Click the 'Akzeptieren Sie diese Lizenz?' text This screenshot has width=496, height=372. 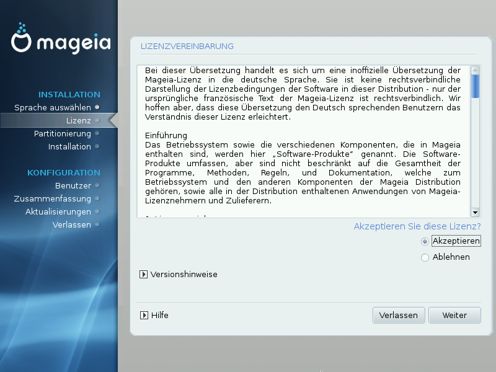tap(417, 226)
